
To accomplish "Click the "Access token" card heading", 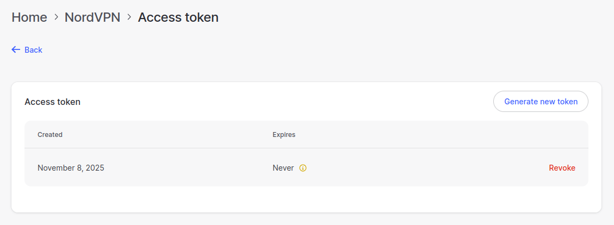I will pos(53,102).
